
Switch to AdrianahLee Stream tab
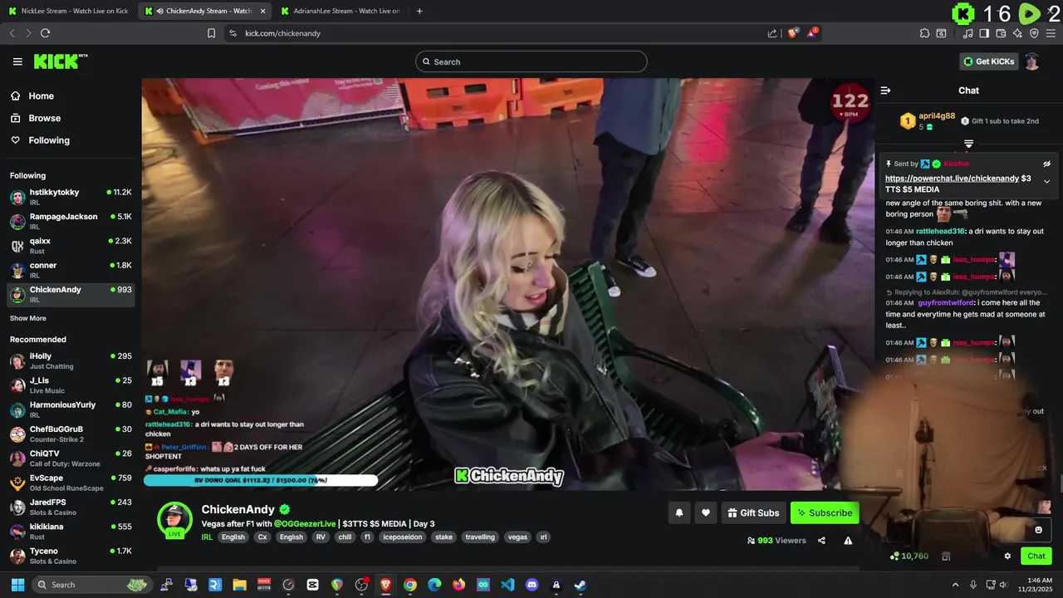340,11
